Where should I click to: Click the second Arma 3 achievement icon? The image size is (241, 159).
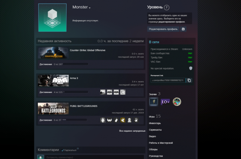point(109,92)
